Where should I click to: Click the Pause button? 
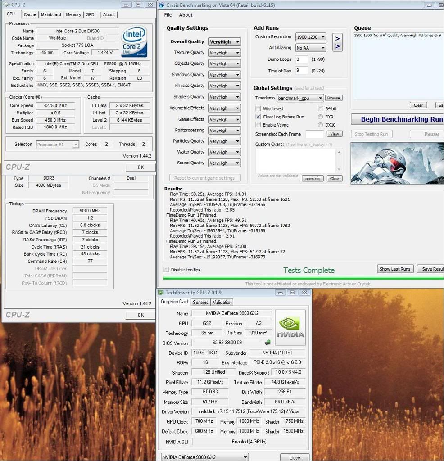(x=427, y=134)
